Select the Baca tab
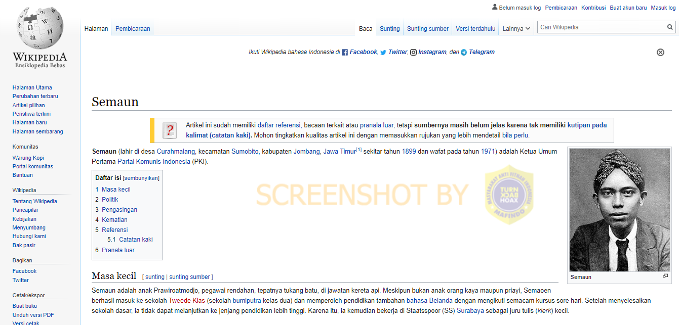This screenshot has height=325, width=679. [x=366, y=29]
